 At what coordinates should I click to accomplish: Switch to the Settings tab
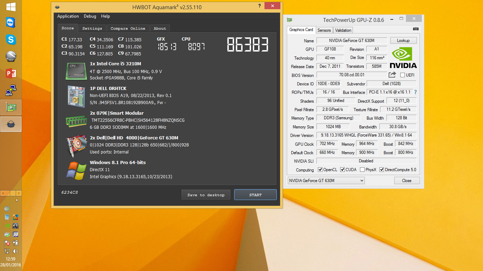click(92, 29)
